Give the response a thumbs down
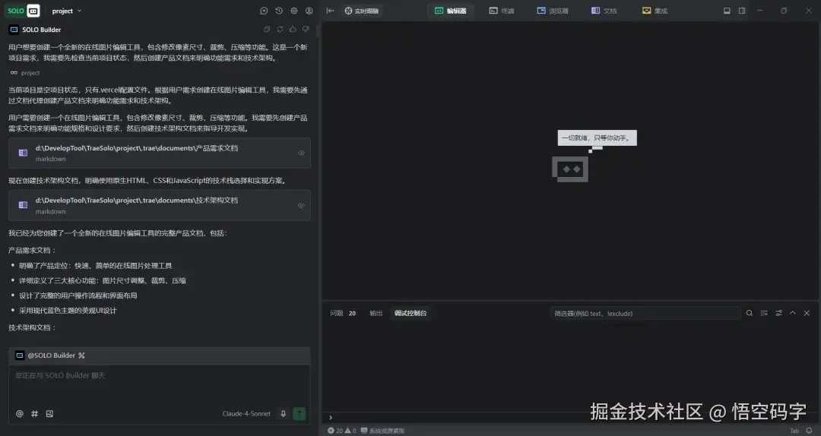This screenshot has width=821, height=436. coord(306,30)
